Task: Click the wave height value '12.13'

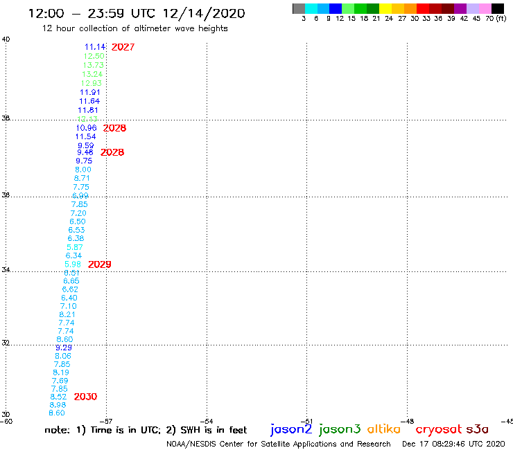Action: pos(87,119)
